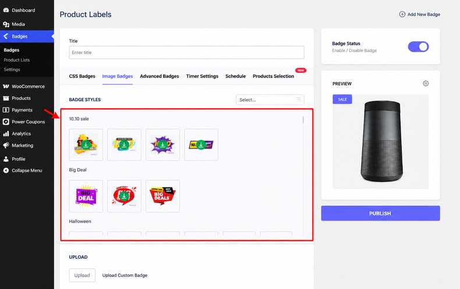Click the Media sidebar icon

[x=6, y=24]
